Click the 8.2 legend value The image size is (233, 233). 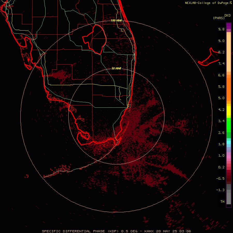click(221, 52)
